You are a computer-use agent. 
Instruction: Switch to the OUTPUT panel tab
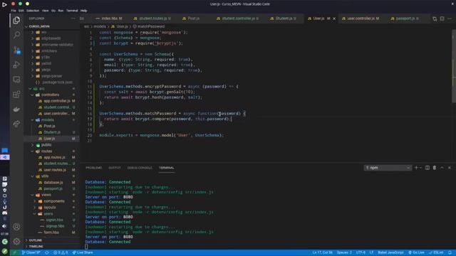pyautogui.click(x=115, y=168)
